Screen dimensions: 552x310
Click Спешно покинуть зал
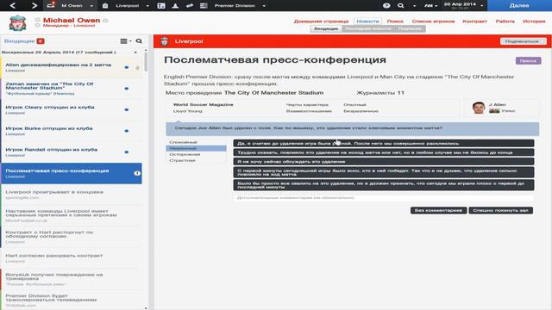(x=500, y=210)
